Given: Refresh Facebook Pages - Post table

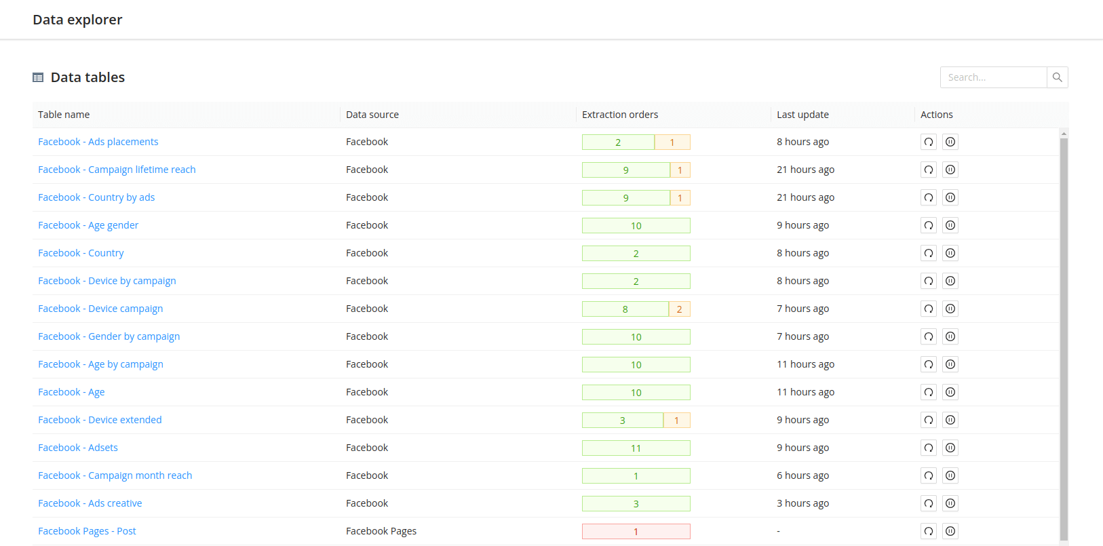Looking at the screenshot, I should click(x=929, y=531).
